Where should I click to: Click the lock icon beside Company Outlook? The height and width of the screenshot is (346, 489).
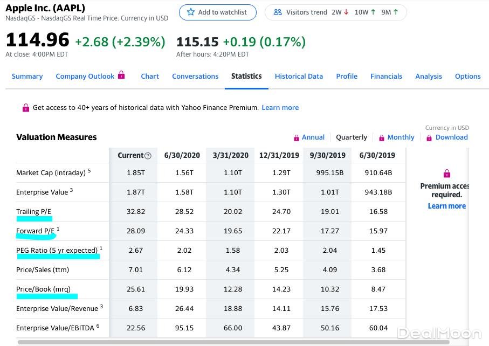[121, 76]
